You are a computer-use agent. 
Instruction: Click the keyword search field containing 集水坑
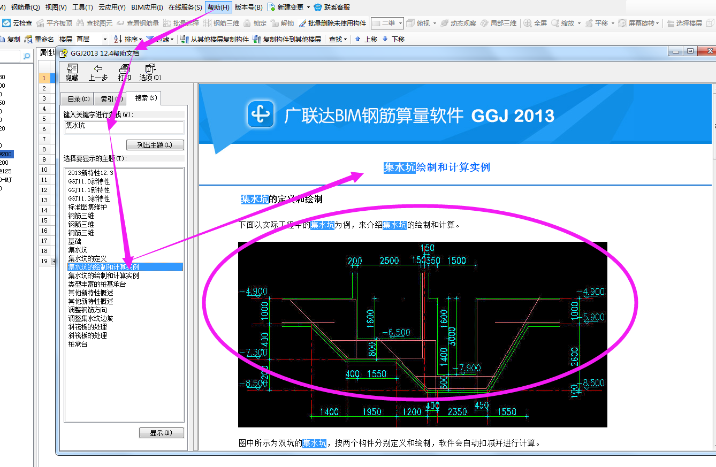(124, 126)
